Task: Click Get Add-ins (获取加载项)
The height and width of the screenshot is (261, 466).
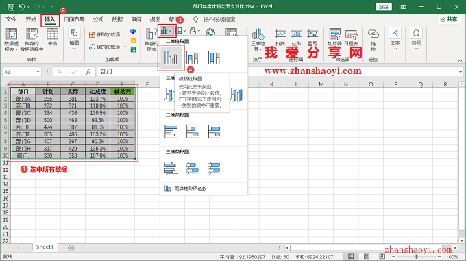Action: coord(105,34)
